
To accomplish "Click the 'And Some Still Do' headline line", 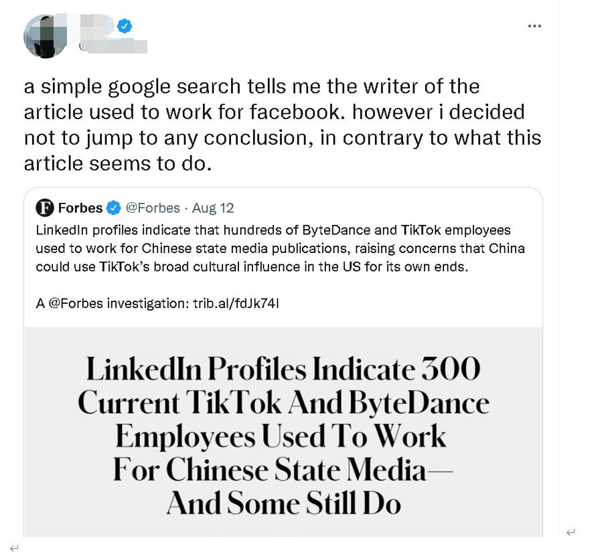I will tap(283, 503).
